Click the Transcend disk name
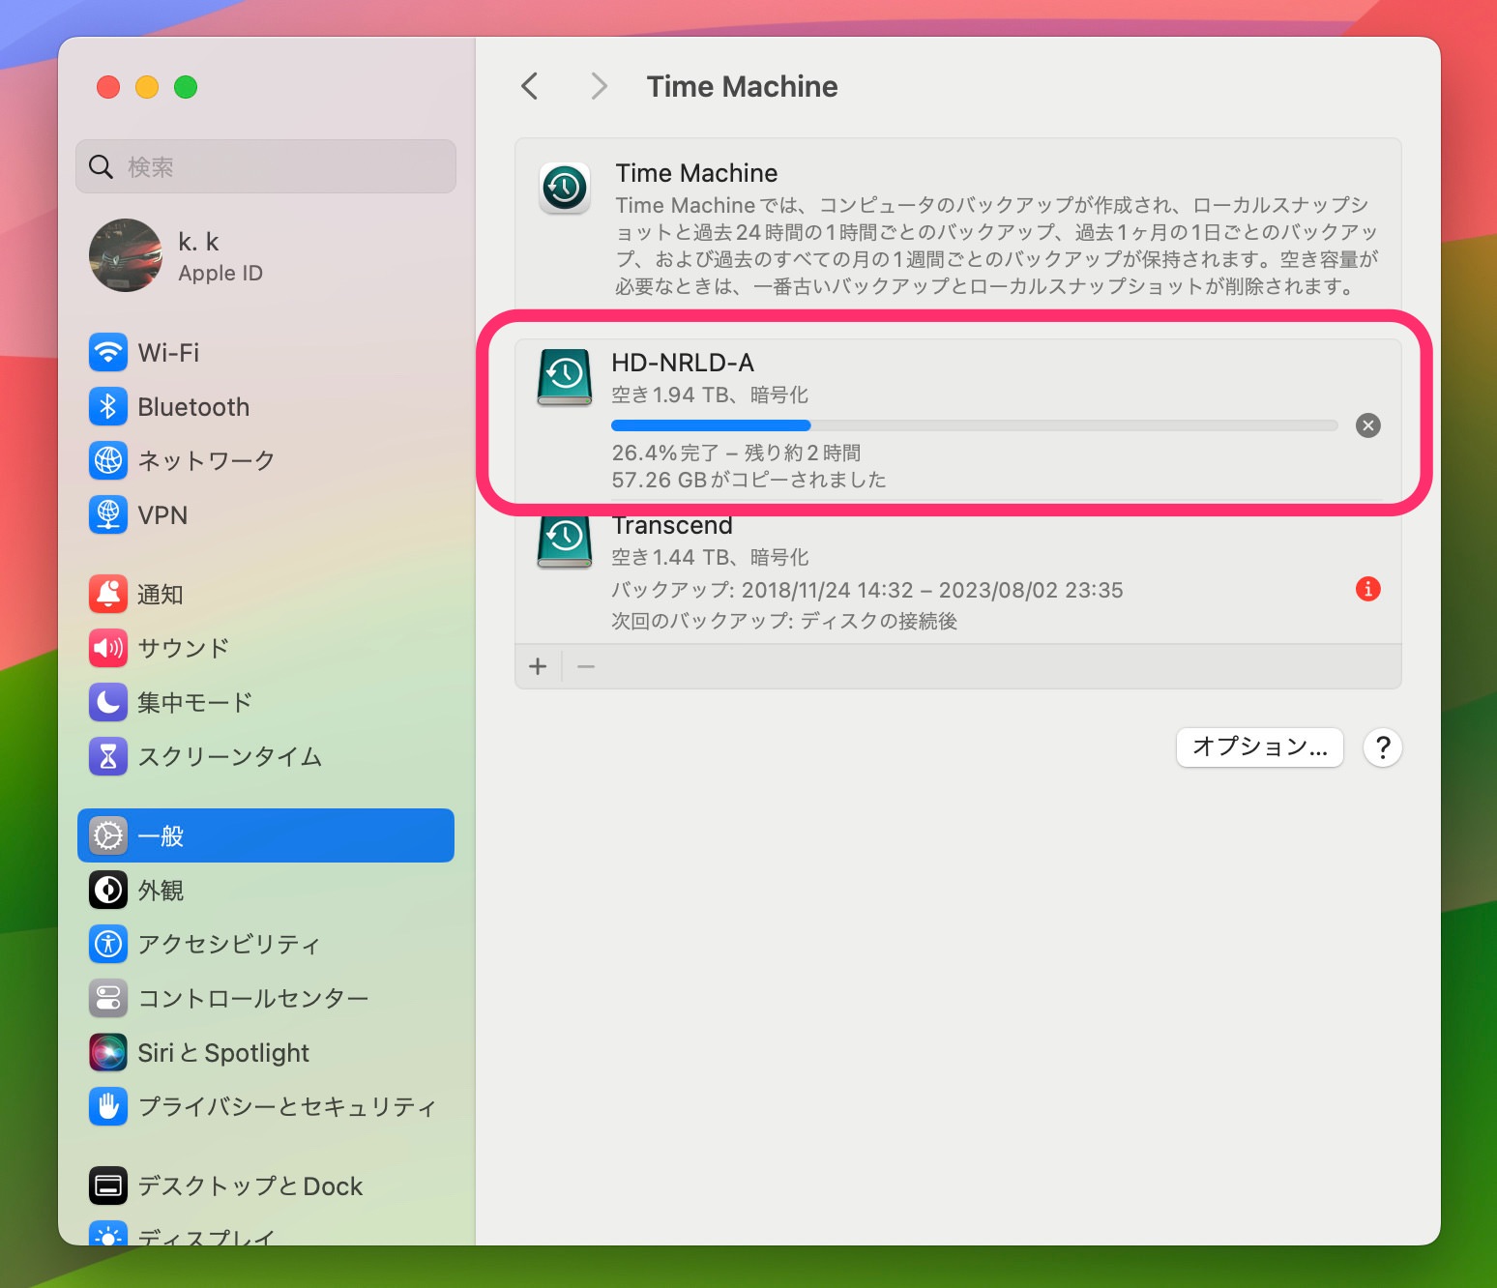 (x=672, y=525)
